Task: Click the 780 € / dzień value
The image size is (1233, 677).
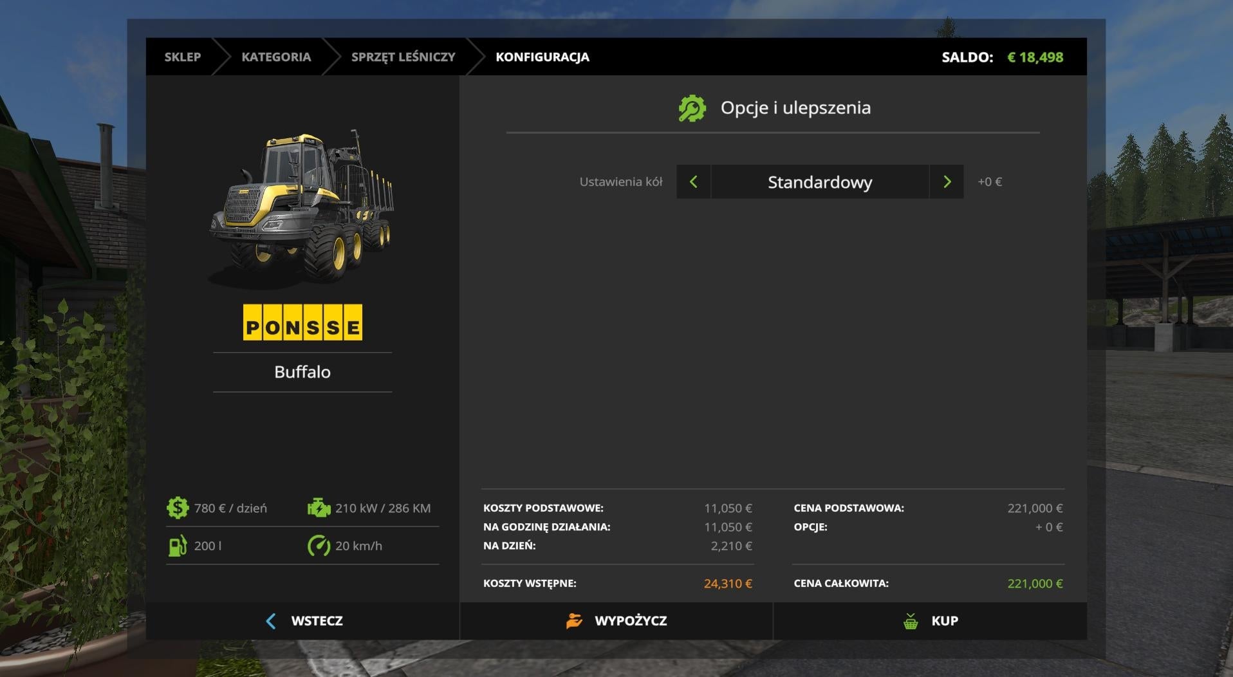Action: (x=230, y=508)
